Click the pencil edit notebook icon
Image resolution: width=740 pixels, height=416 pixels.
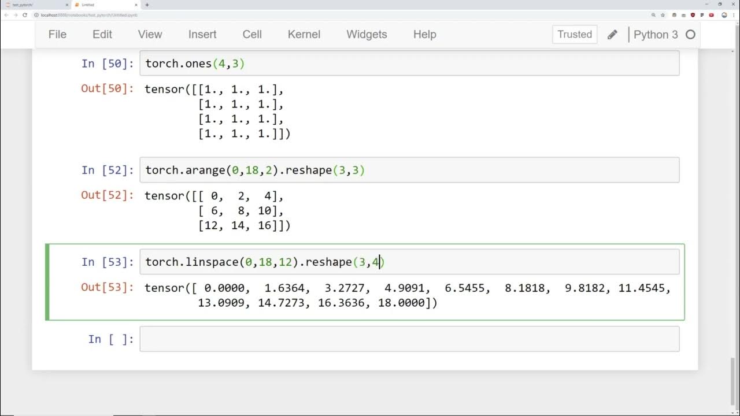point(612,35)
